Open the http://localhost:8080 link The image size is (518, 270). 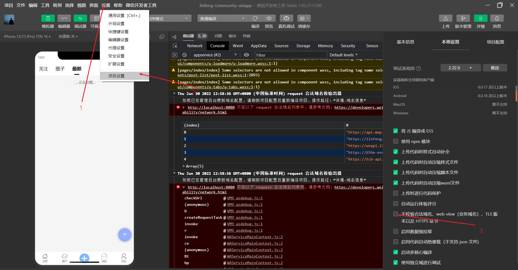[211, 107]
